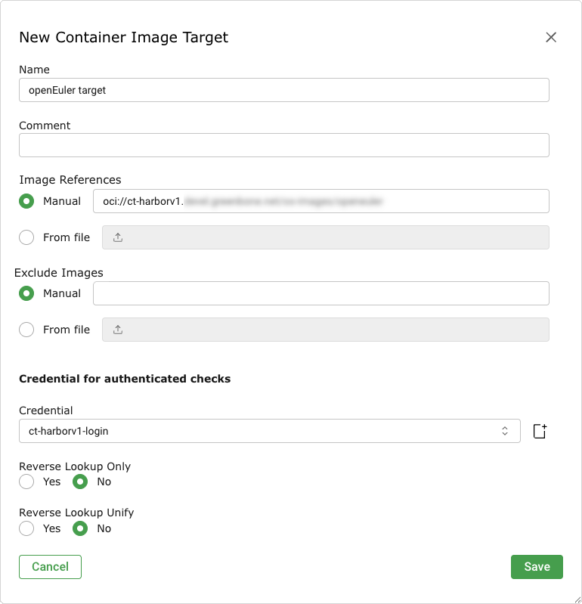Create a new credential with the add icon
This screenshot has height=604, width=582.
(x=539, y=431)
